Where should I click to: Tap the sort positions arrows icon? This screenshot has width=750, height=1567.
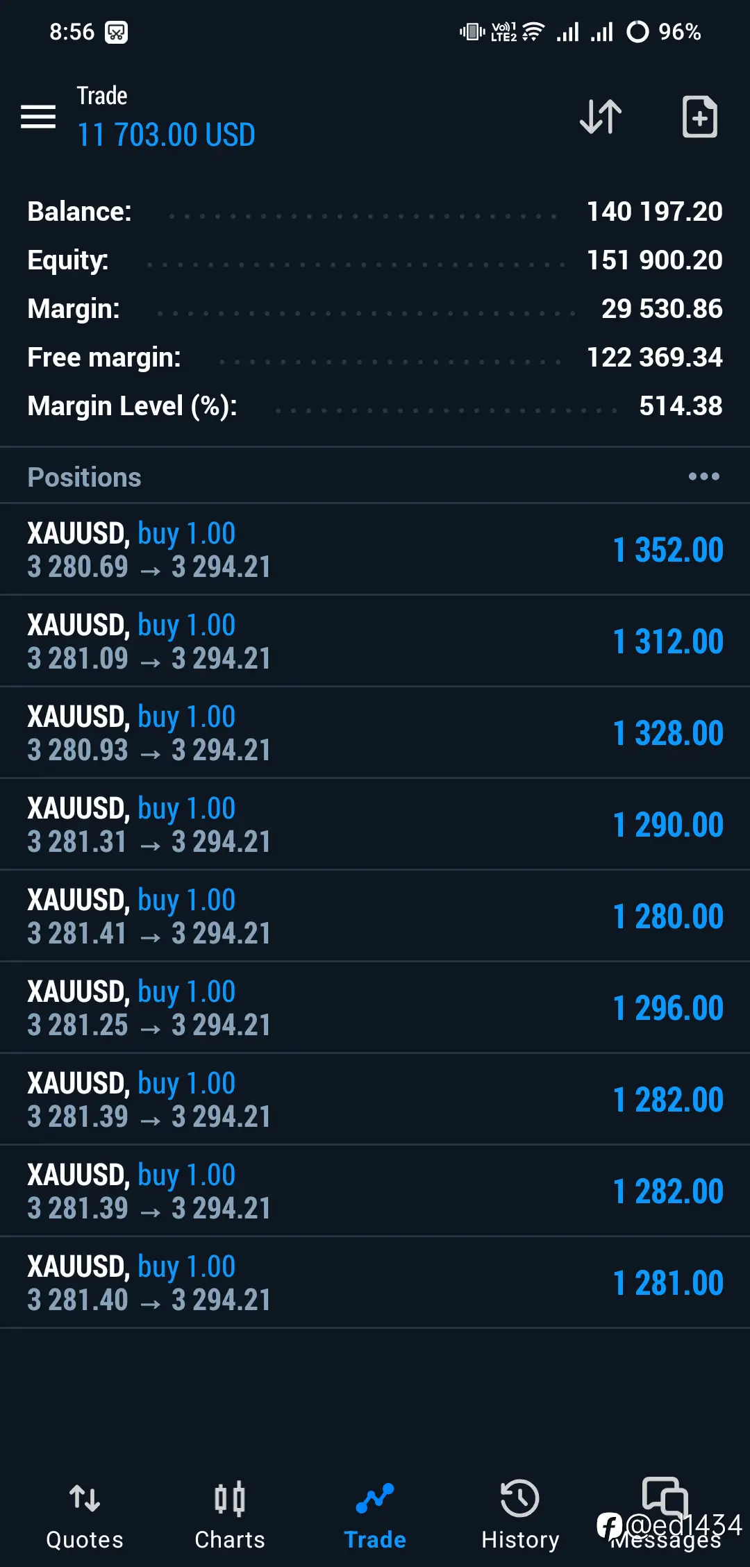601,117
